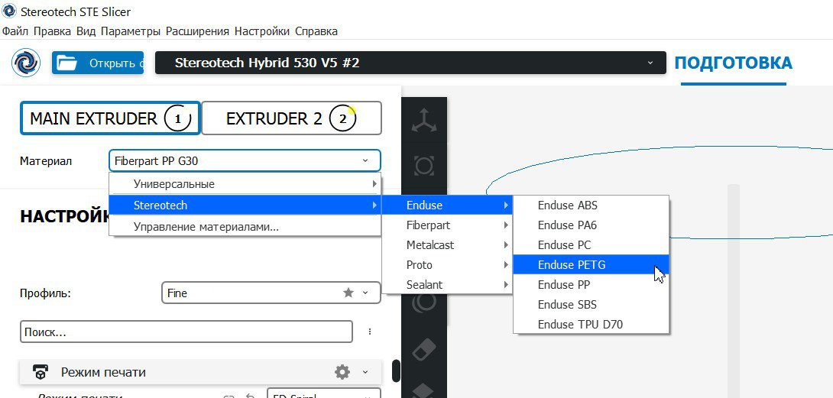The width and height of the screenshot is (833, 398).
Task: Select Enduse PA6 material
Action: 591,225
